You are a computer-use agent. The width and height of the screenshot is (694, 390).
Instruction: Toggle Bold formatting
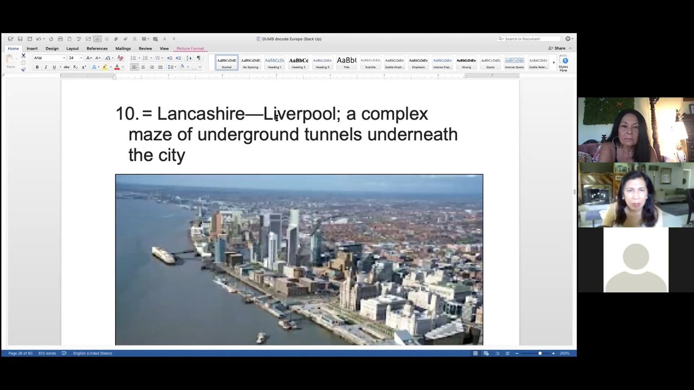coord(37,67)
